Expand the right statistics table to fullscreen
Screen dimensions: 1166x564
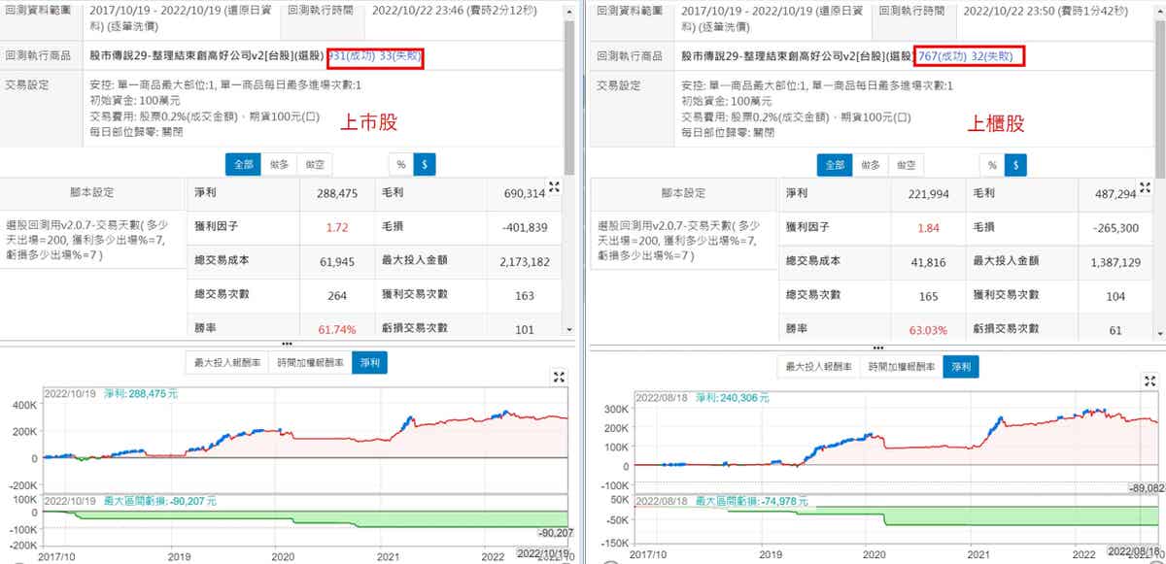pyautogui.click(x=1147, y=187)
